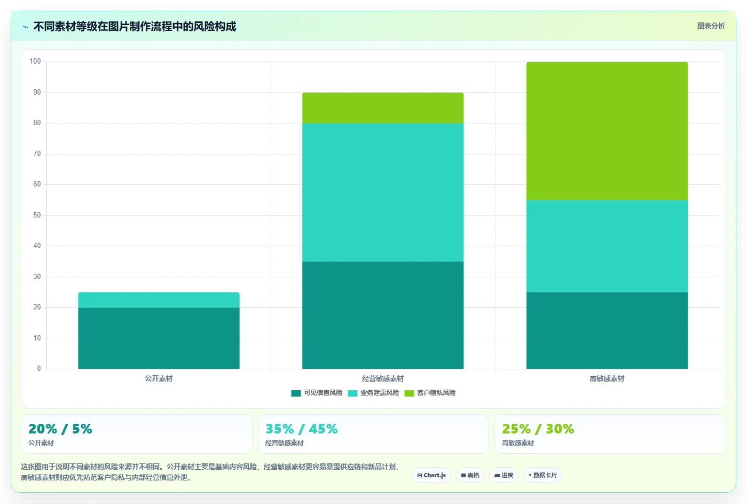
Task: Open the 20% / 5% data card
Action: (x=137, y=434)
